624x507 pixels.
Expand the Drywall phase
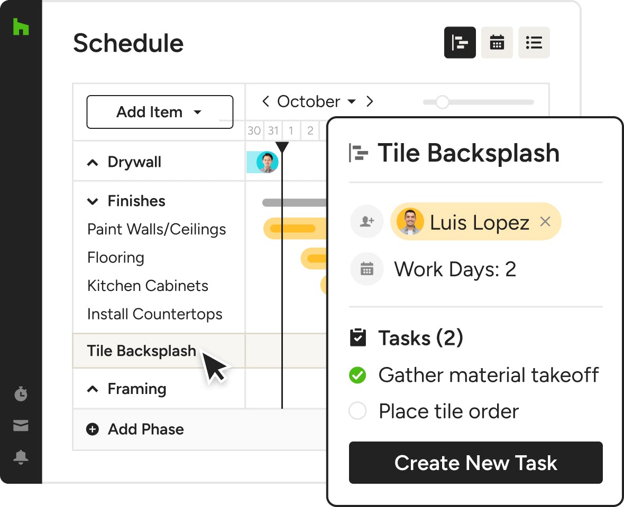[x=93, y=163]
